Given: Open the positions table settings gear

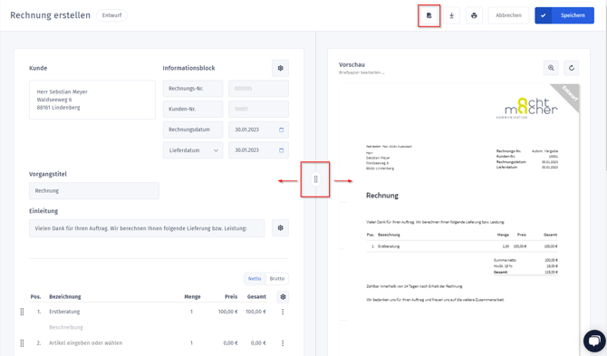Looking at the screenshot, I should (x=283, y=297).
